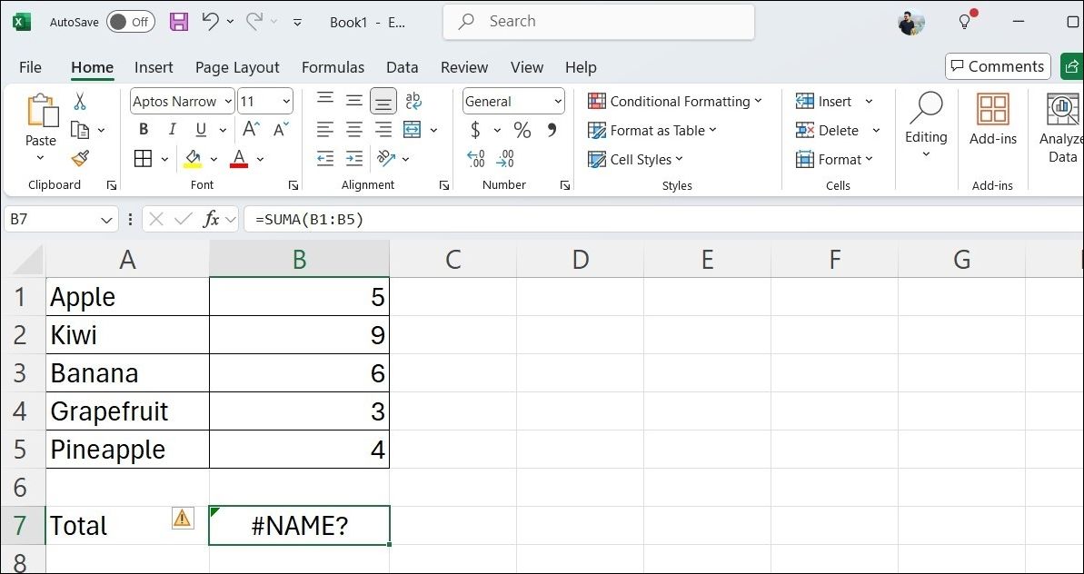Screen dimensions: 1084x574
Task: Click the Increase Font Size icon
Action: click(252, 130)
